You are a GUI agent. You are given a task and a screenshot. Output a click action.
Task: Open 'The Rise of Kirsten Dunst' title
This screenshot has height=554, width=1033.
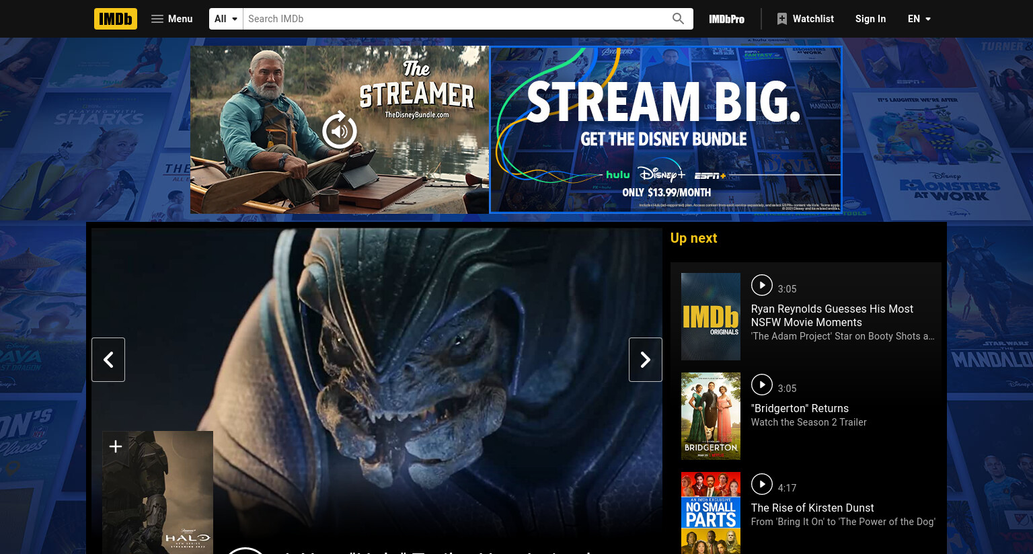click(812, 508)
